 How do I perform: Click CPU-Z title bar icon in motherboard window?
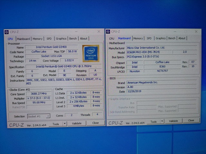click(x=108, y=31)
